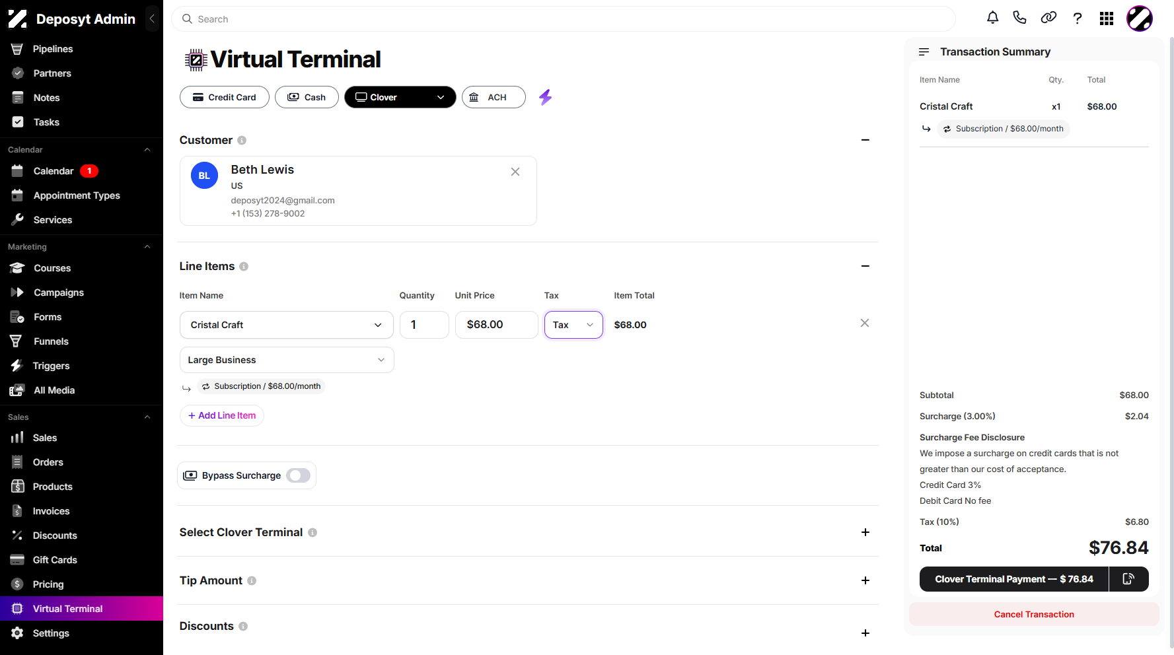Expand the Tip Amount section
This screenshot has height=655, width=1174.
click(865, 580)
